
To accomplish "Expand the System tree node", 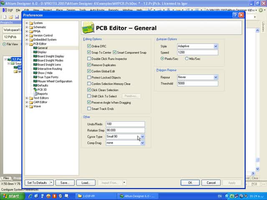I will [27, 23].
